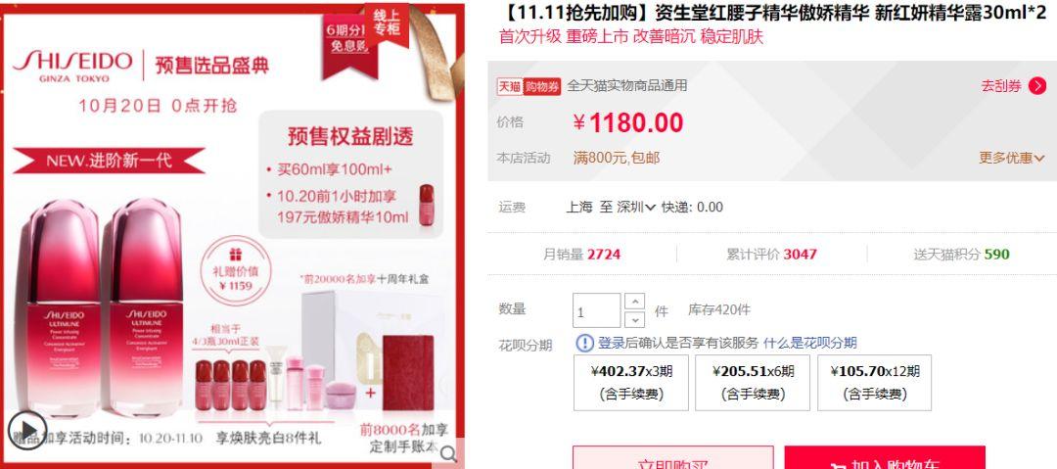The height and width of the screenshot is (469, 1057).
Task: Decrease quantity with the down arrow
Action: click(x=634, y=319)
